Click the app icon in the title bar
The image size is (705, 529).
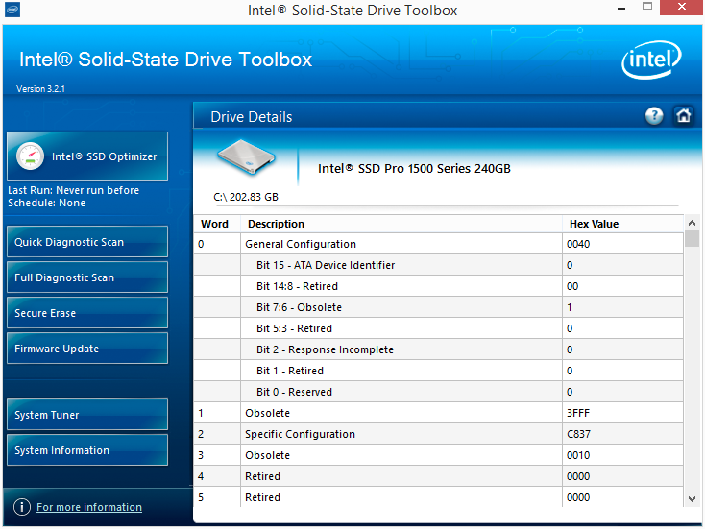click(x=12, y=10)
